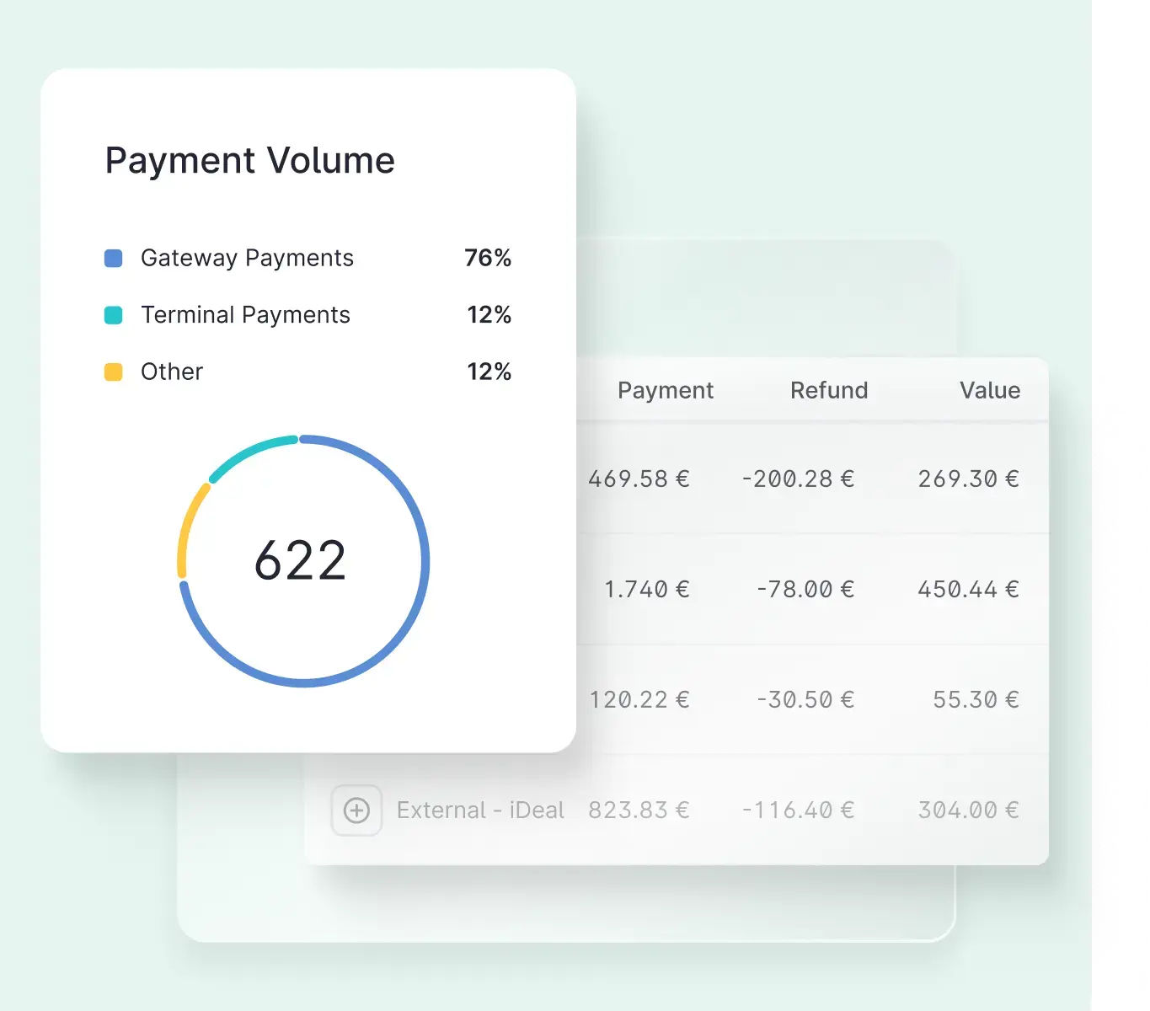Select the Other legend label

(x=172, y=372)
